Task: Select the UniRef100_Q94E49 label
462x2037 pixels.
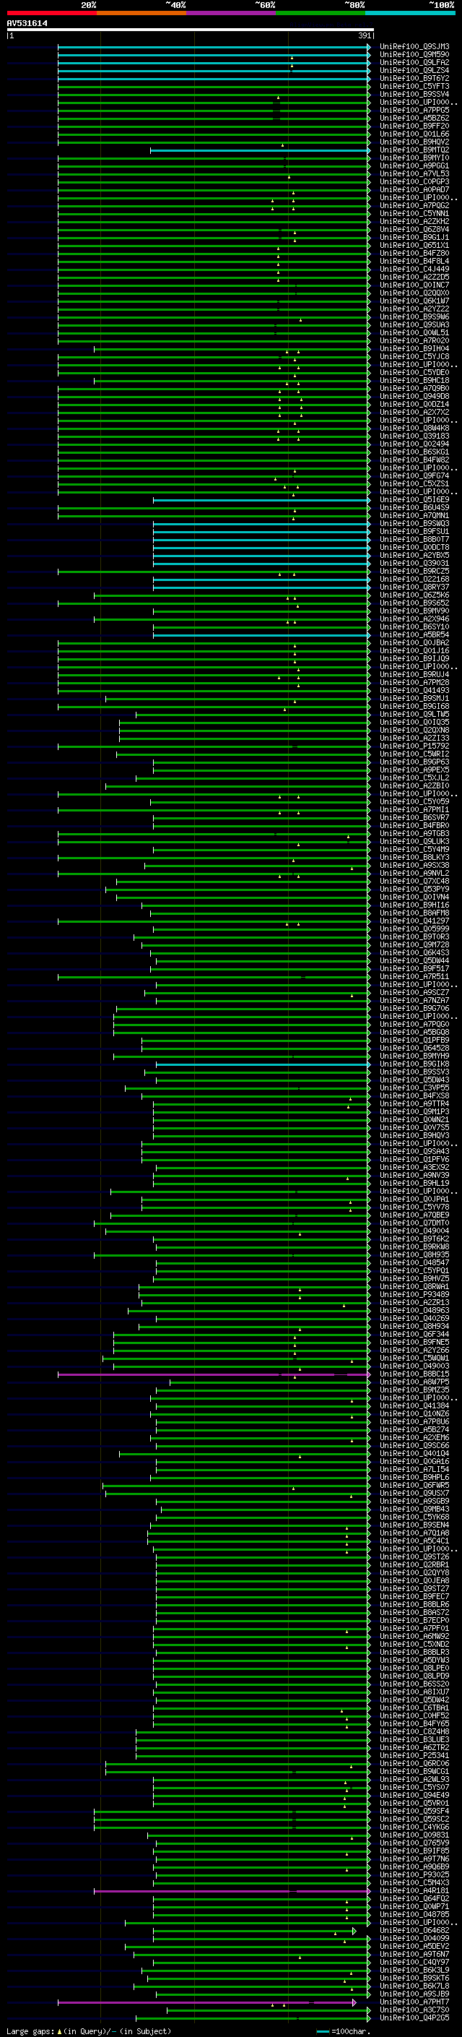Action: [x=414, y=1795]
